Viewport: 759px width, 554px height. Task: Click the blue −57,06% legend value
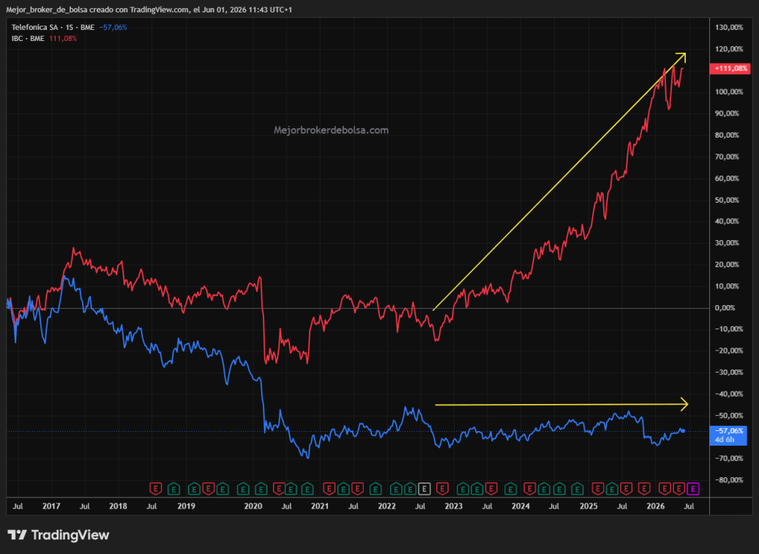113,28
